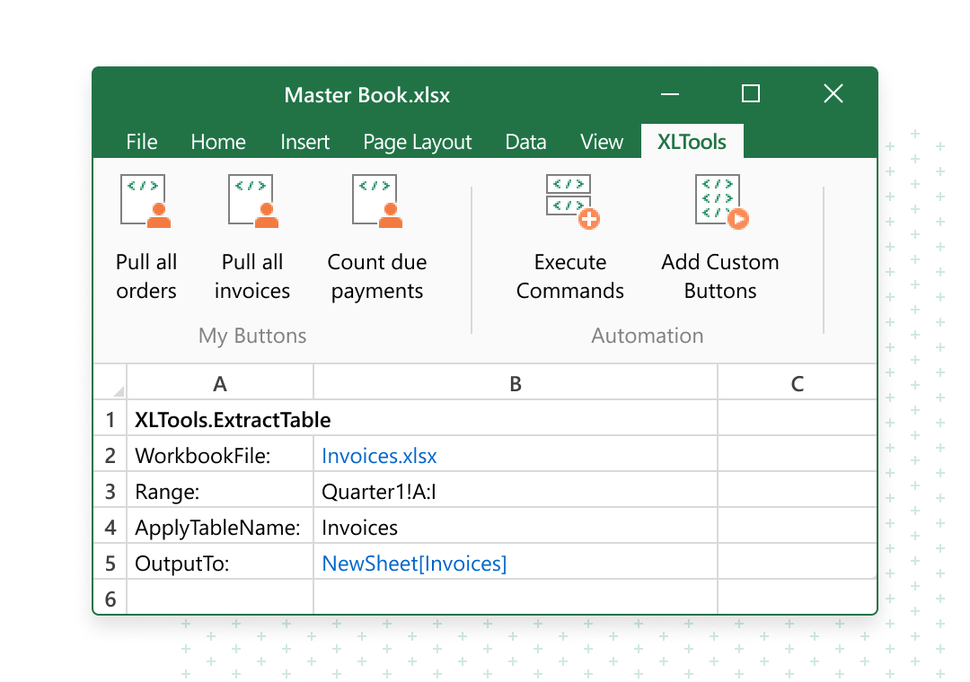
Task: Maximize the Master Book.xlsx window
Action: pyautogui.click(x=751, y=94)
